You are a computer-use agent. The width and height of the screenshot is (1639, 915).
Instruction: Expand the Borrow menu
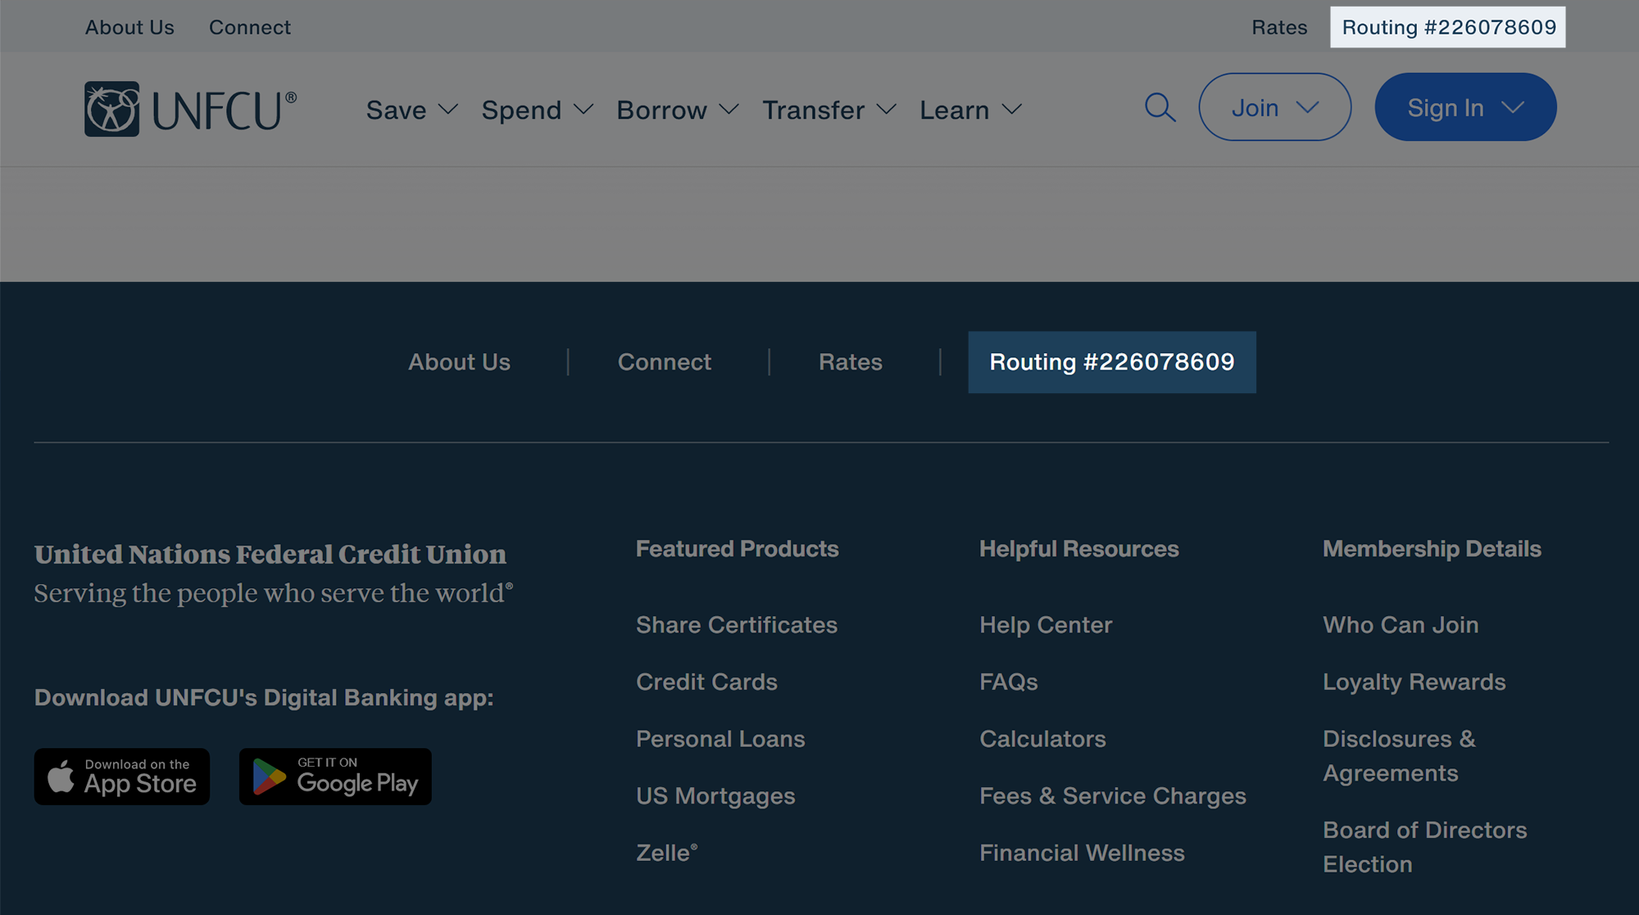click(678, 110)
